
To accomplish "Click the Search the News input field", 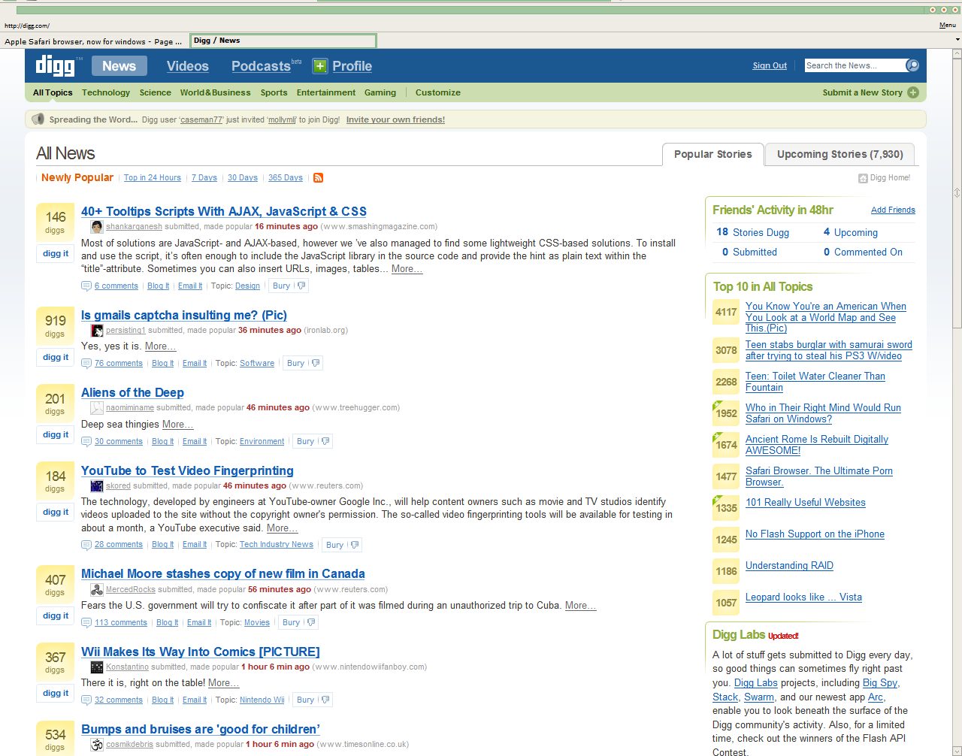I will (855, 65).
